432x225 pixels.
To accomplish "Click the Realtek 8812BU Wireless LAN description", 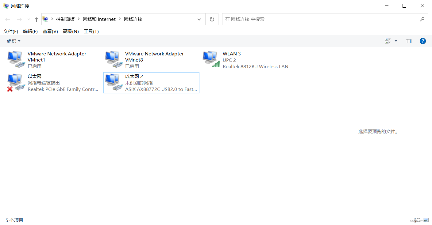I will (258, 66).
